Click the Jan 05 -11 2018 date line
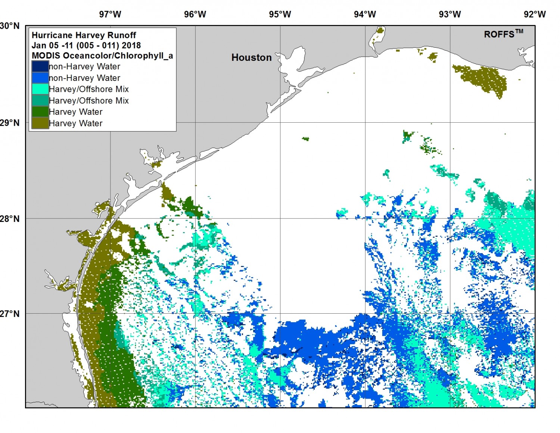This screenshot has width=560, height=433. click(x=86, y=46)
